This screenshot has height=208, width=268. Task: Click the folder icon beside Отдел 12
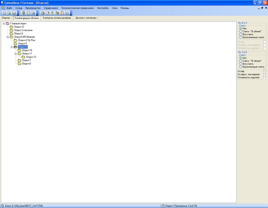[11, 27]
